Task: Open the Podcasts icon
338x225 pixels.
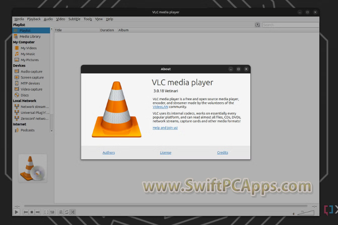Action: coord(16,130)
